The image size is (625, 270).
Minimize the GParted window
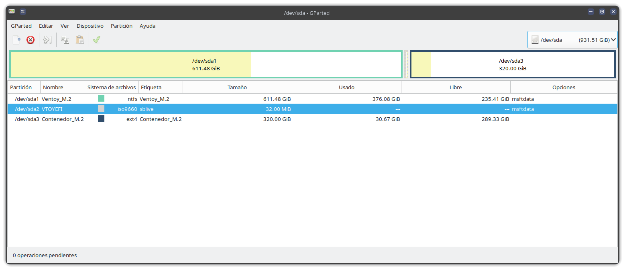click(x=591, y=12)
